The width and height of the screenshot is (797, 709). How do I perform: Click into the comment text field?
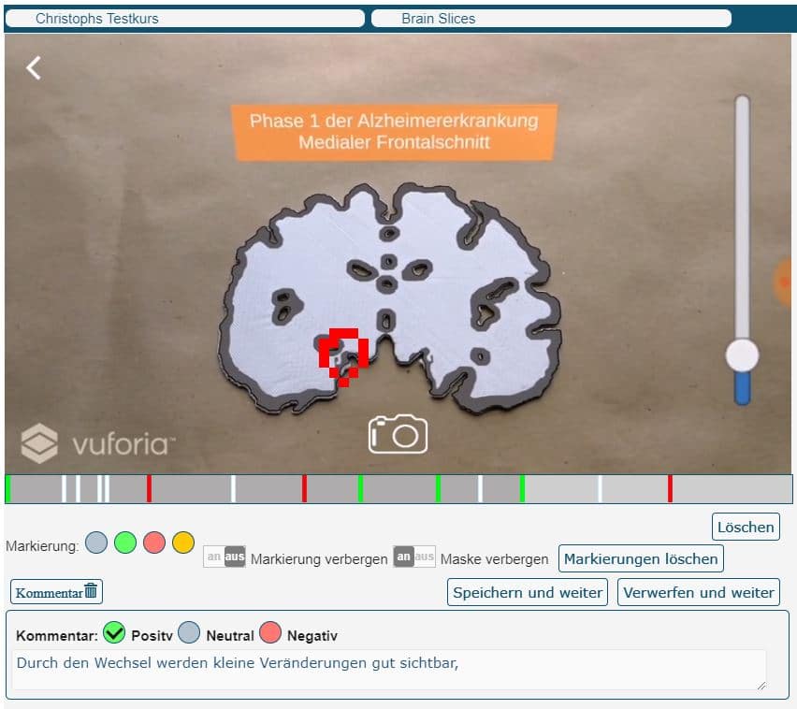click(389, 670)
